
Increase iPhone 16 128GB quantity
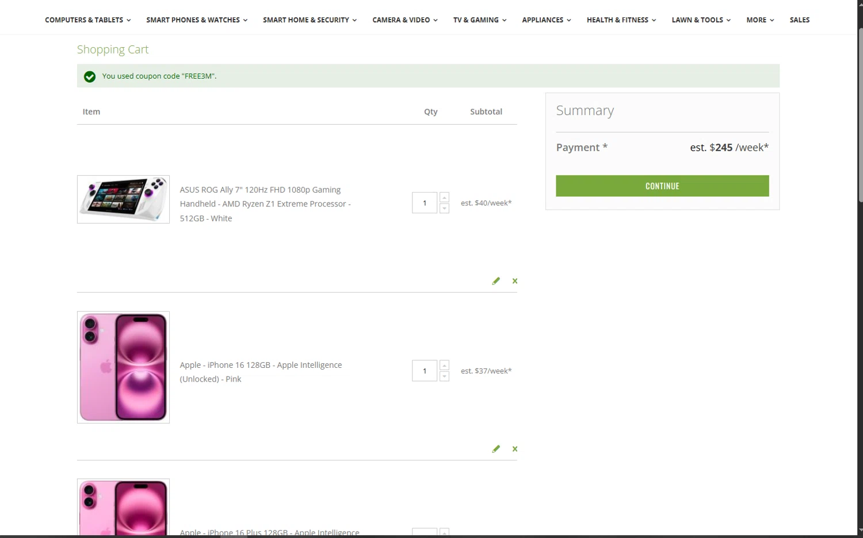click(x=444, y=365)
